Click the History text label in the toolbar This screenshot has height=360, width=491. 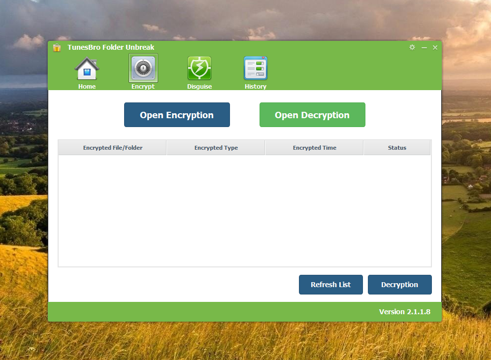(256, 87)
